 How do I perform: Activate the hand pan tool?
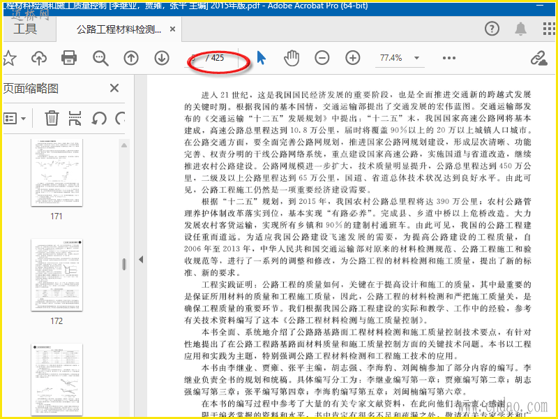[x=292, y=58]
